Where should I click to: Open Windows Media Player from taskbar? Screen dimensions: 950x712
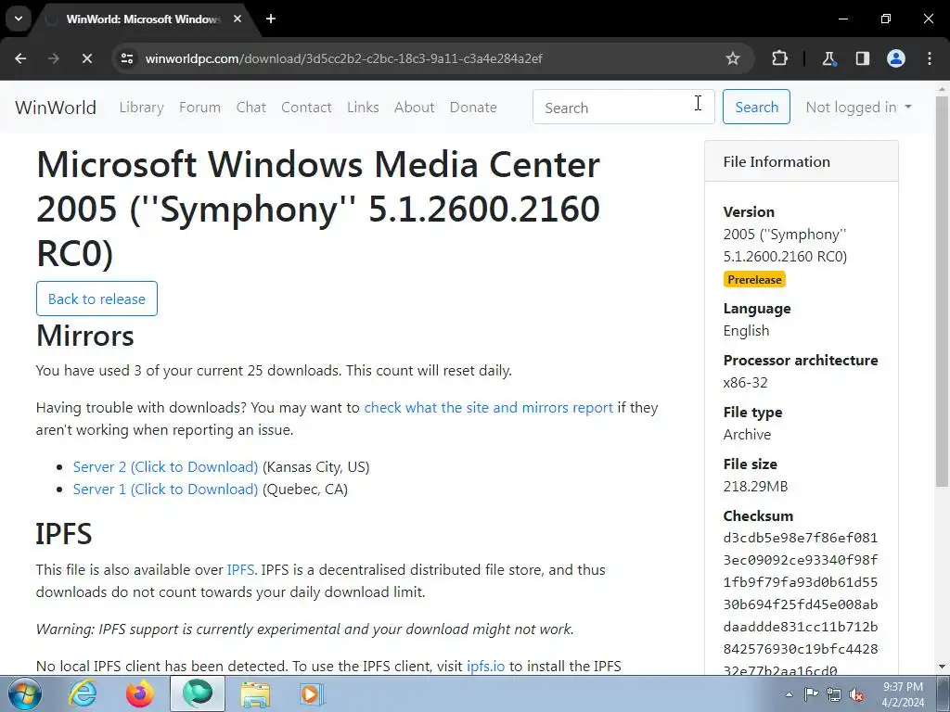tap(312, 694)
